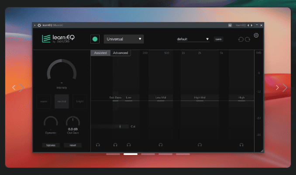This screenshot has height=175, width=296.
Task: Select the Low Mid band label
Action: [x=161, y=98]
